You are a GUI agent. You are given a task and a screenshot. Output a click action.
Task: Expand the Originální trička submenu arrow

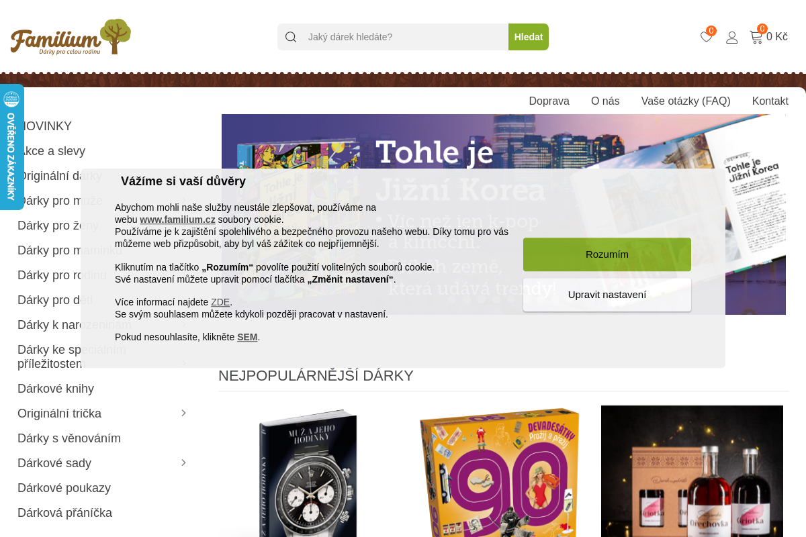tap(183, 413)
